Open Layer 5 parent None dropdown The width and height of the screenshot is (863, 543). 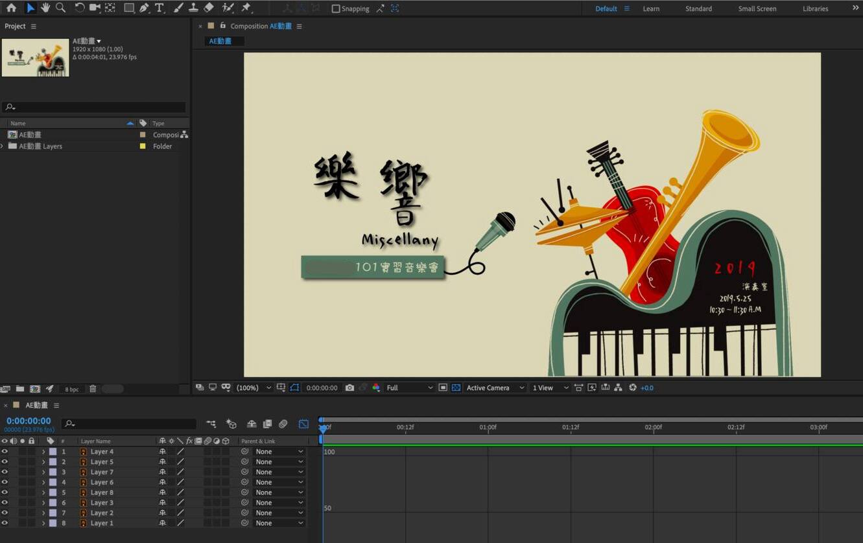[279, 462]
